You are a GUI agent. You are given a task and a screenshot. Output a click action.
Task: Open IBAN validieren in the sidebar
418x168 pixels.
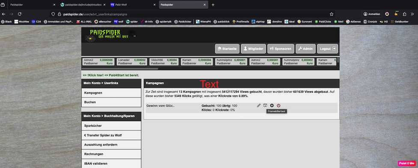click(x=111, y=163)
